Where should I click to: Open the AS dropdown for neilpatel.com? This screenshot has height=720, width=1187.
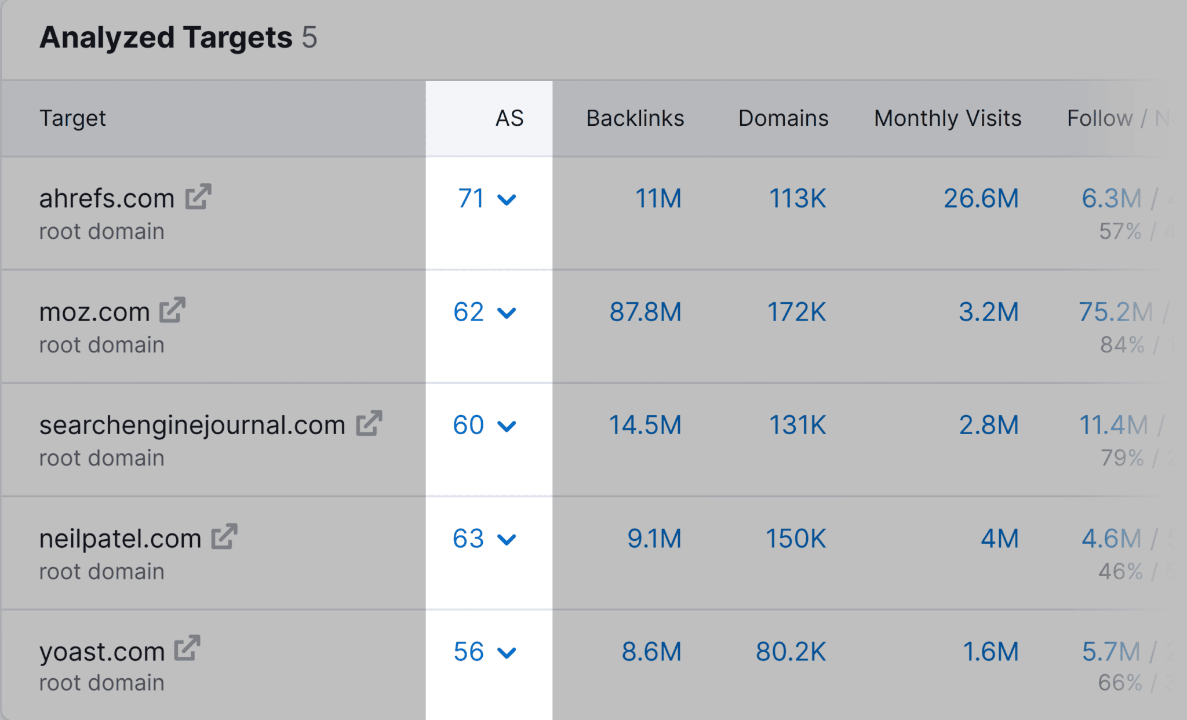pyautogui.click(x=507, y=541)
